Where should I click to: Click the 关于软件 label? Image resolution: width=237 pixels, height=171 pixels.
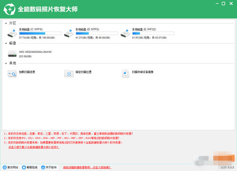(51, 167)
